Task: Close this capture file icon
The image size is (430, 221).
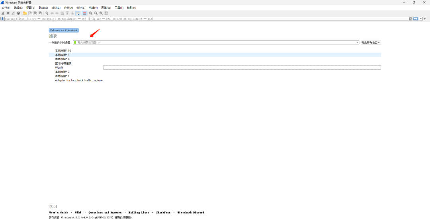Action: pyautogui.click(x=35, y=13)
